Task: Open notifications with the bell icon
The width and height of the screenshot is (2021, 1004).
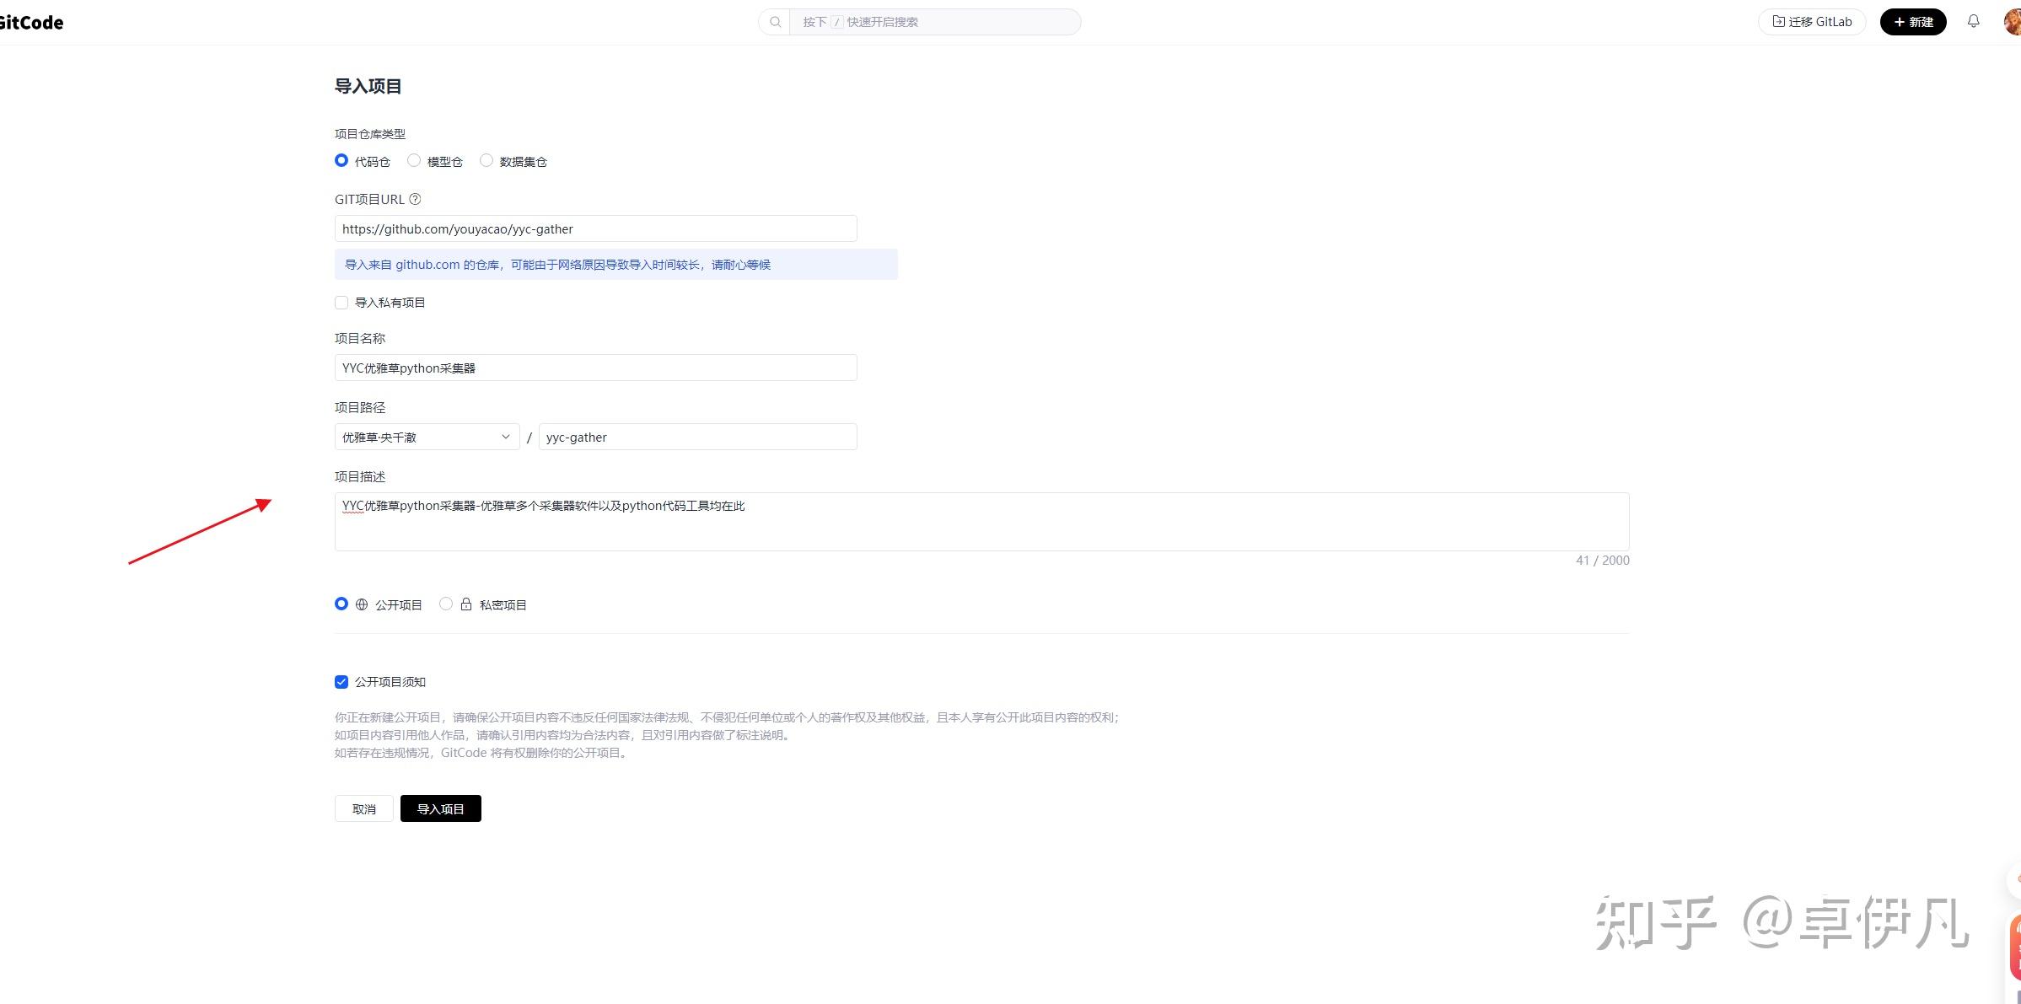Action: coord(1973,21)
